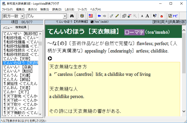This screenshot has width=187, height=123.
Task: Select ¶天下人 entry in results
Action: coord(20,109)
